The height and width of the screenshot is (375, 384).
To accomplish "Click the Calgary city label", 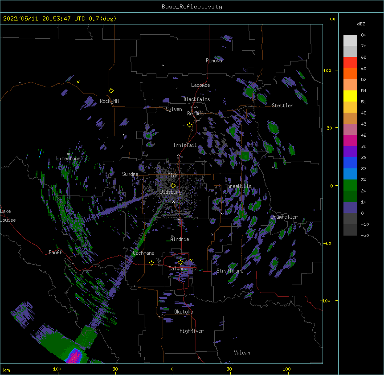I will pyautogui.click(x=178, y=269).
